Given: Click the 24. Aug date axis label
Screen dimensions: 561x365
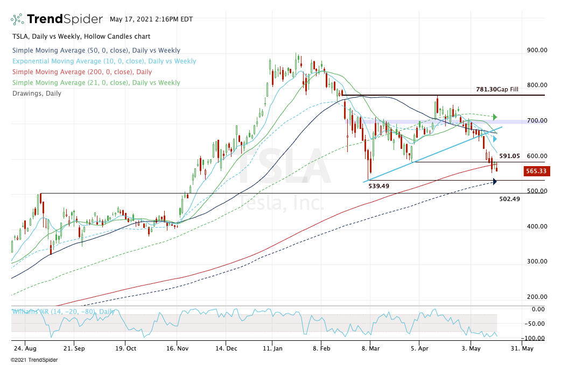Looking at the screenshot, I should coord(25,348).
